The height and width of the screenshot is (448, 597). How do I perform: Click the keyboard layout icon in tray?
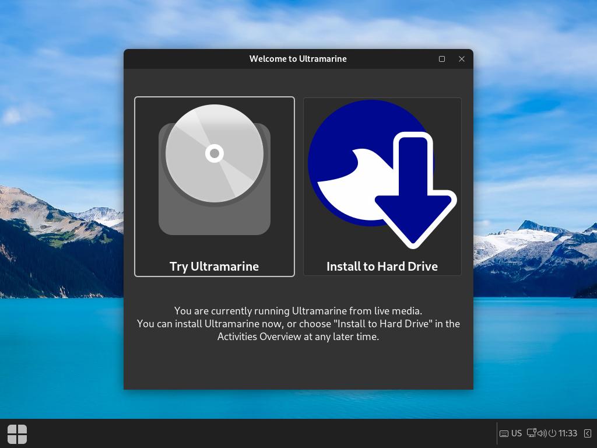[504, 433]
